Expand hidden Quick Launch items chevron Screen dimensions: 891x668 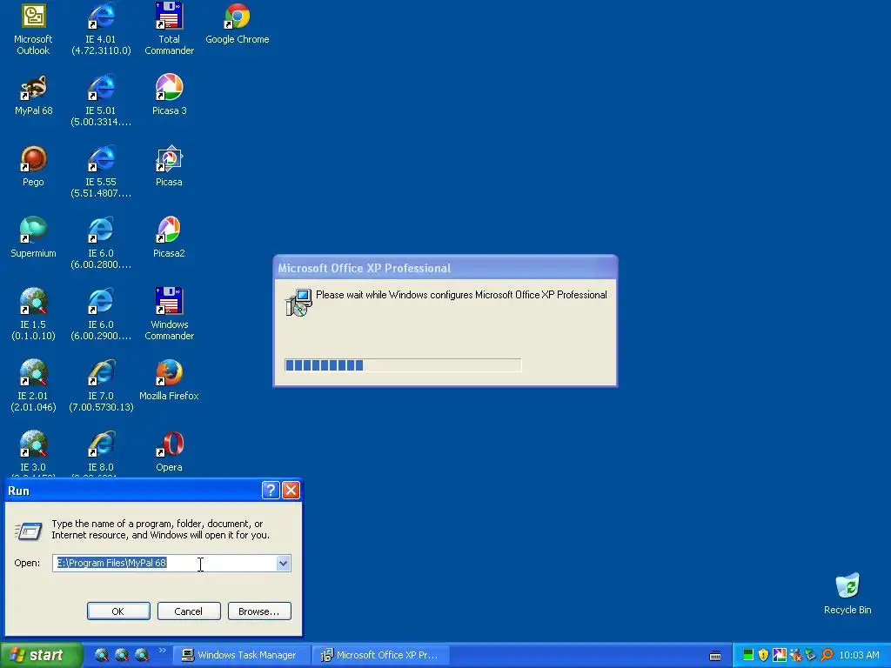click(162, 650)
